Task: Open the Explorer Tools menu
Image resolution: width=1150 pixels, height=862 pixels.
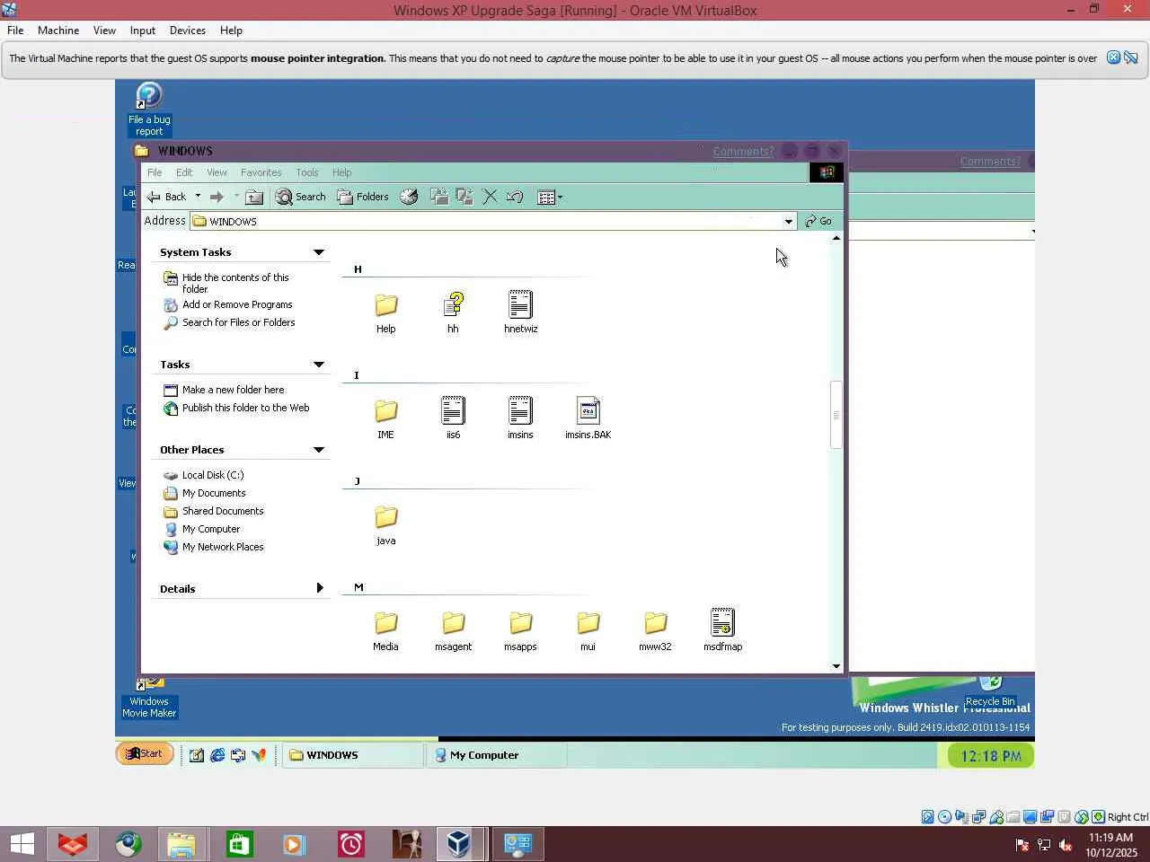Action: point(307,172)
